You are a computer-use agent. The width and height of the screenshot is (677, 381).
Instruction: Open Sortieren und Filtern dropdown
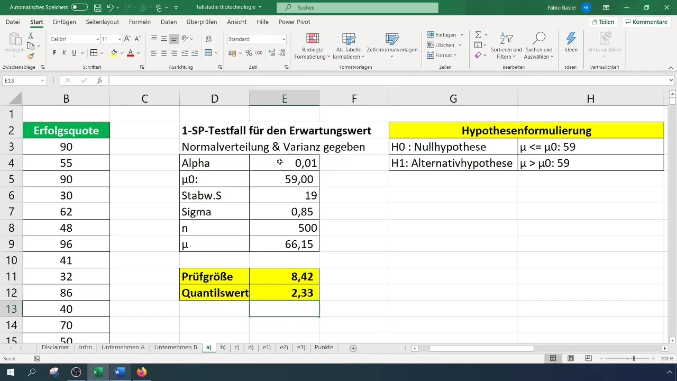tap(506, 46)
